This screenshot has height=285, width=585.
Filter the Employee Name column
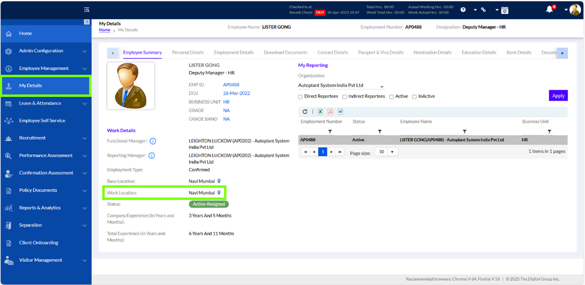point(464,131)
